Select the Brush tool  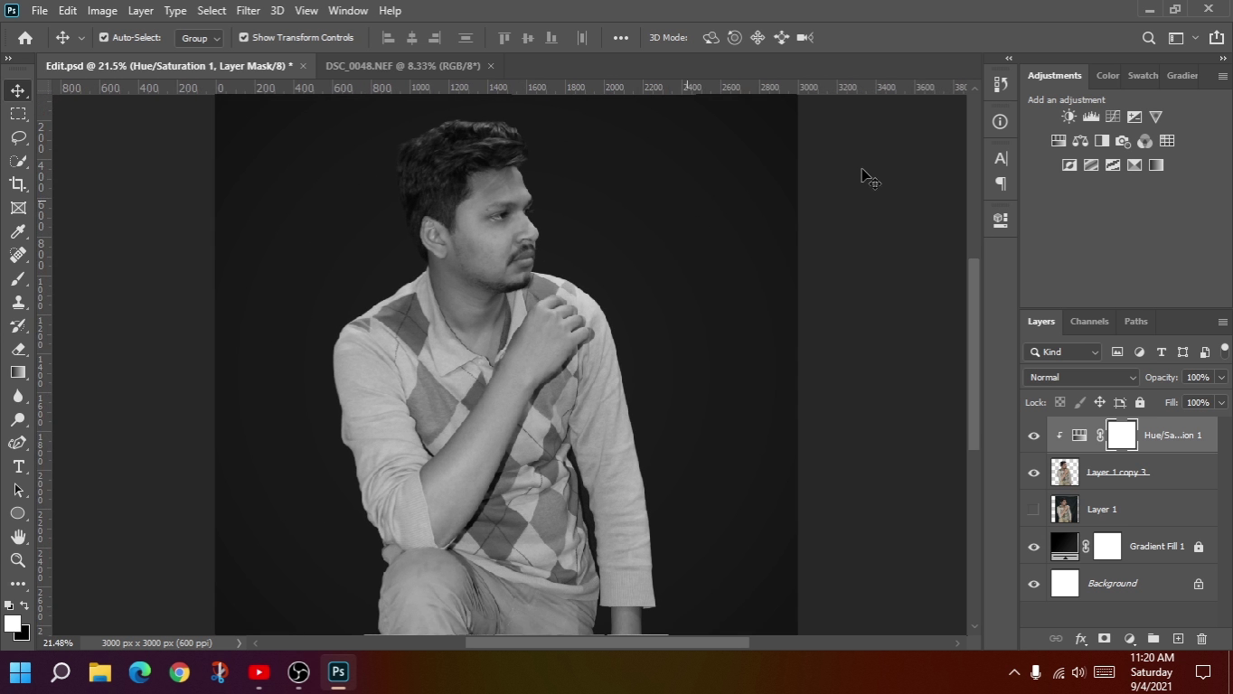tap(18, 278)
